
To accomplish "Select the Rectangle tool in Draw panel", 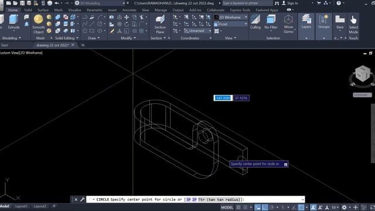I will [x=92, y=30].
